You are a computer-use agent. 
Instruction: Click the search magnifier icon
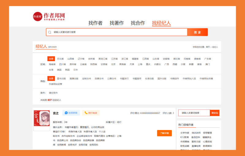click(50, 32)
